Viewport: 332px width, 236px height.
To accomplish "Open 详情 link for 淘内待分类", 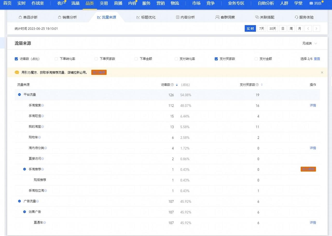I will click(313, 148).
